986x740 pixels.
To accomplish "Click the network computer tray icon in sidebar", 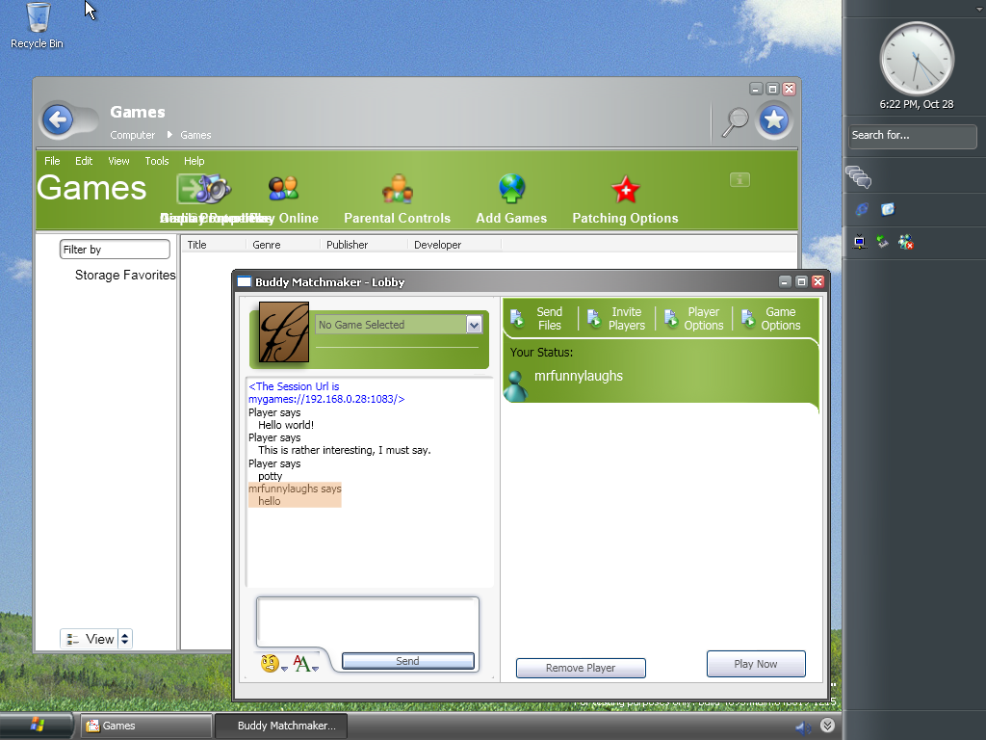I will pyautogui.click(x=860, y=242).
